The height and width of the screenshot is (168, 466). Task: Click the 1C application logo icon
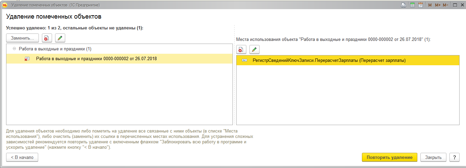point(5,5)
